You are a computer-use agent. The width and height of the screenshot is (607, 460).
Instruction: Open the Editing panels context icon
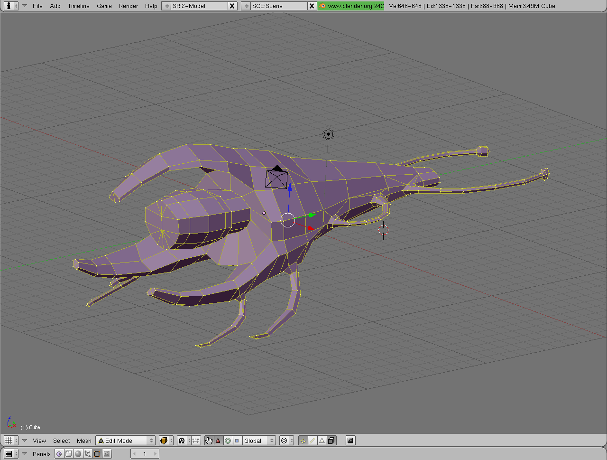pos(97,454)
